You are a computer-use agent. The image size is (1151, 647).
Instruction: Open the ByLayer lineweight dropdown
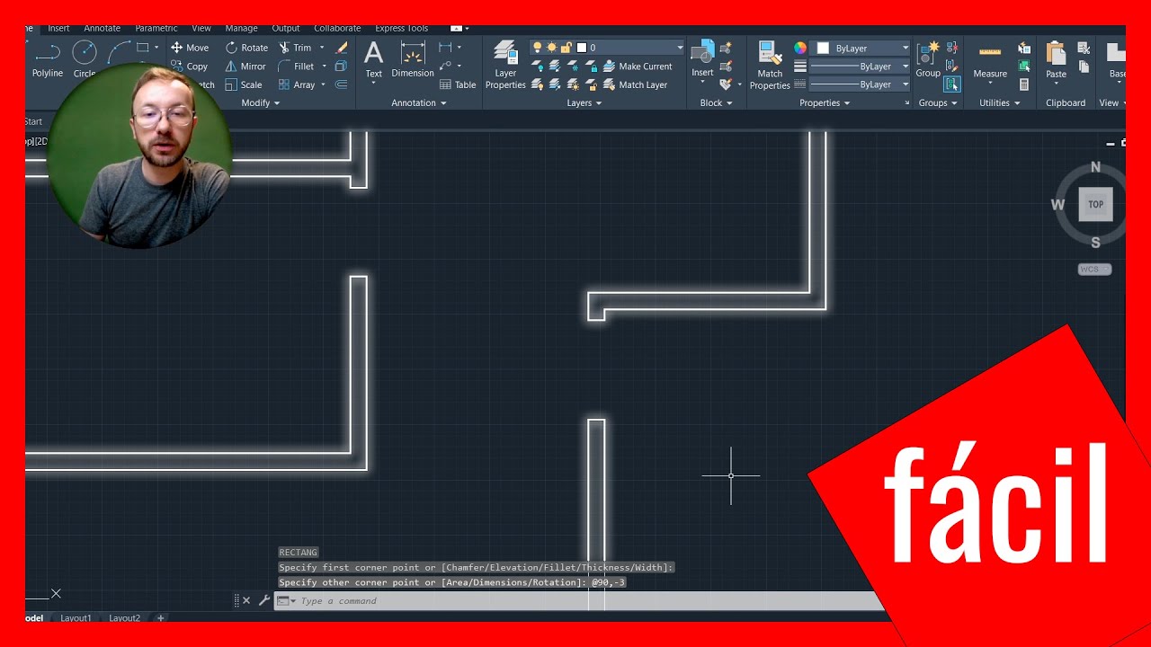click(x=861, y=66)
